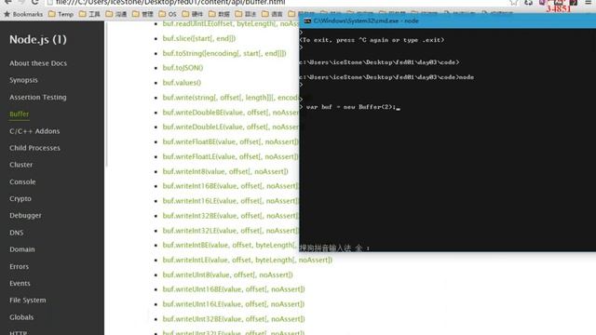The height and width of the screenshot is (335, 596).
Task: Open the buf.write(string...) link
Action: [x=231, y=98]
